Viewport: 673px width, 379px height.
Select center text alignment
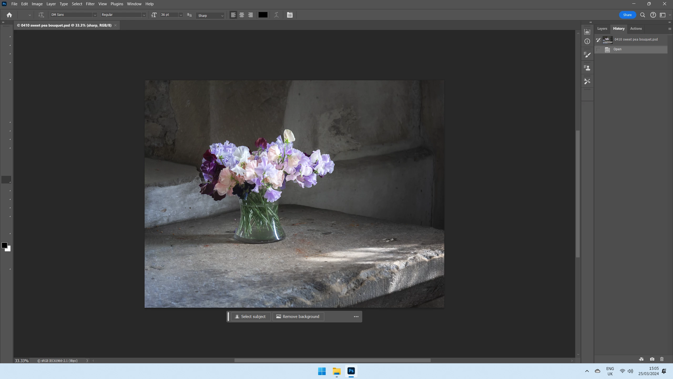coord(242,15)
